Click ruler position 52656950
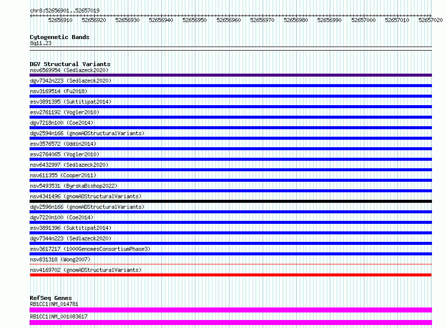 coord(194,20)
